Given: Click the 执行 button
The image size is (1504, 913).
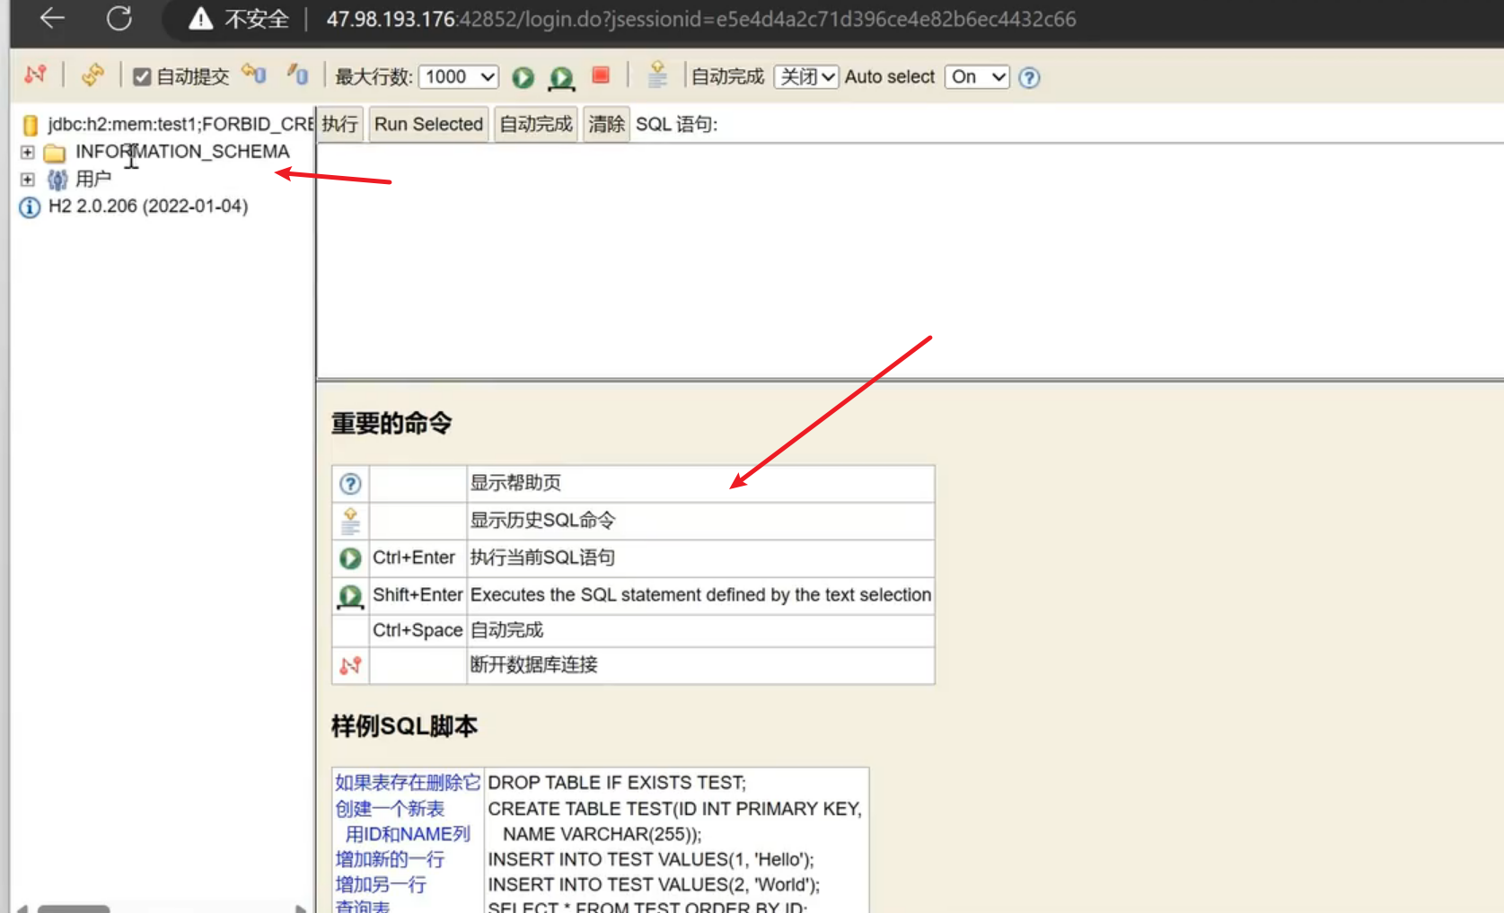Looking at the screenshot, I should pos(340,124).
